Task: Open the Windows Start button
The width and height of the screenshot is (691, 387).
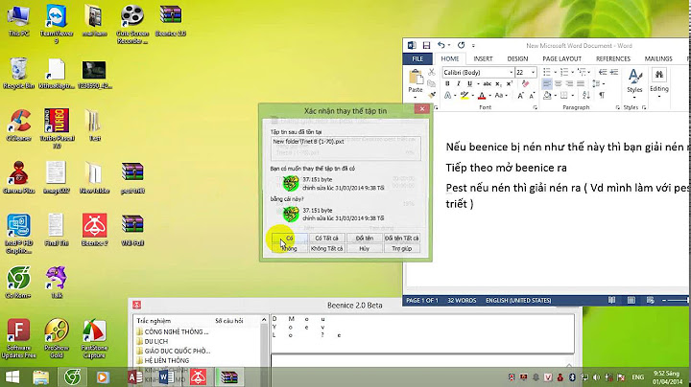Action: 12,376
